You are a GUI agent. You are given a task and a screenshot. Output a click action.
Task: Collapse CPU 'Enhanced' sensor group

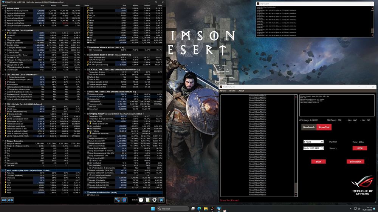click(x=3, y=104)
